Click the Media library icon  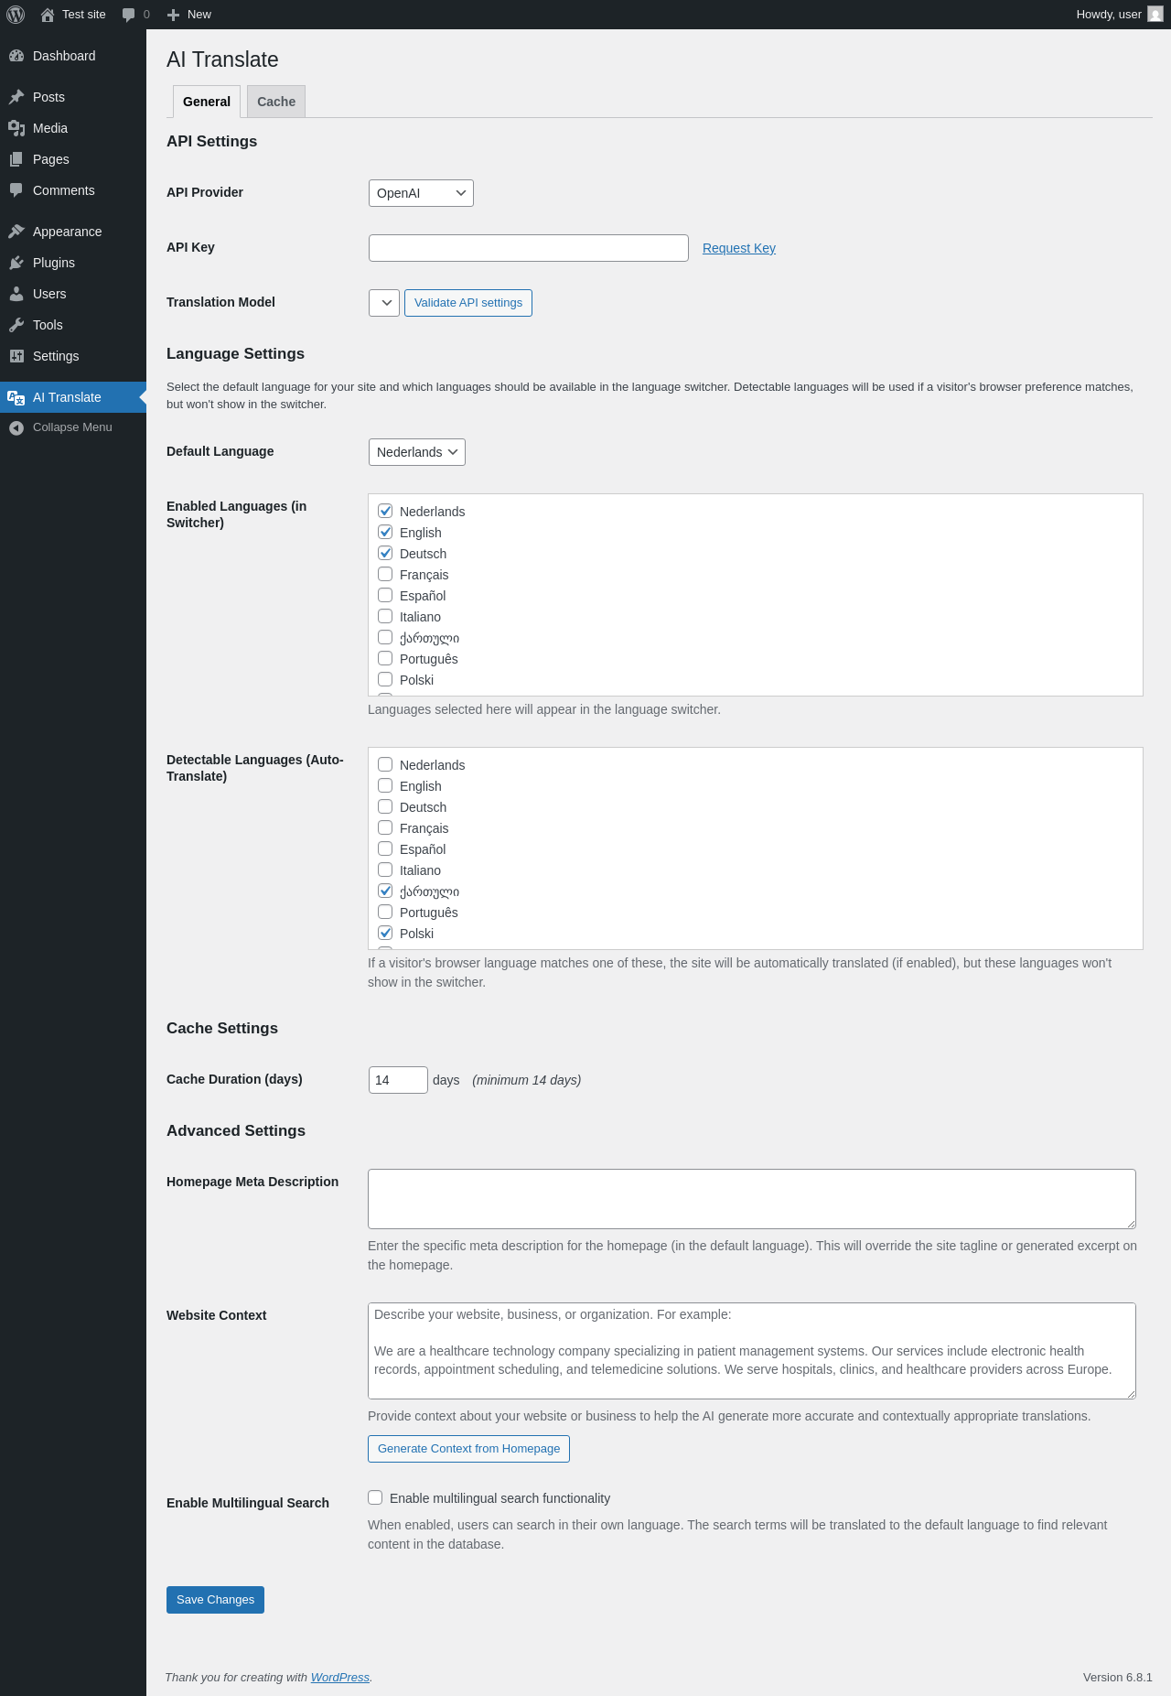[16, 128]
